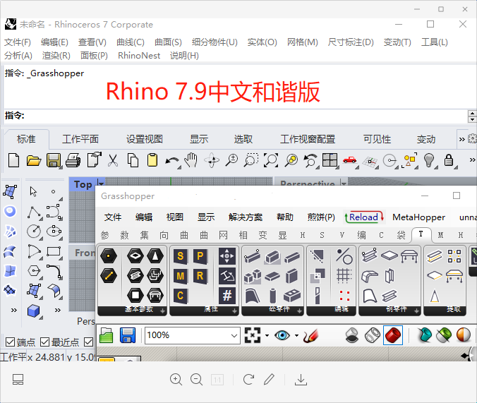Click the Zoom window icon
This screenshot has width=477, height=403.
tap(251, 160)
